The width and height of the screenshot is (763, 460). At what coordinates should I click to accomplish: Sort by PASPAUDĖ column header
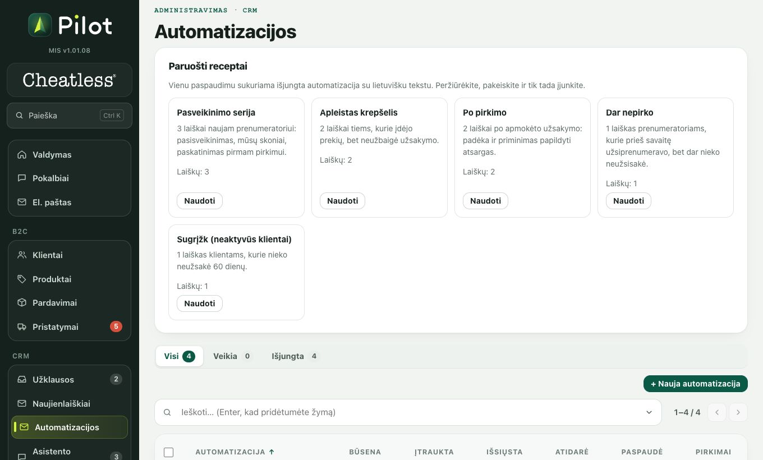642,452
